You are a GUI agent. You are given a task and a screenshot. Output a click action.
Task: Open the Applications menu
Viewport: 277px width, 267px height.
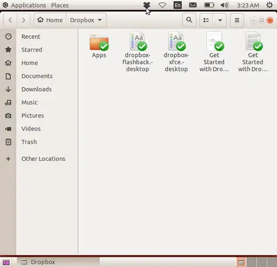[x=28, y=5]
